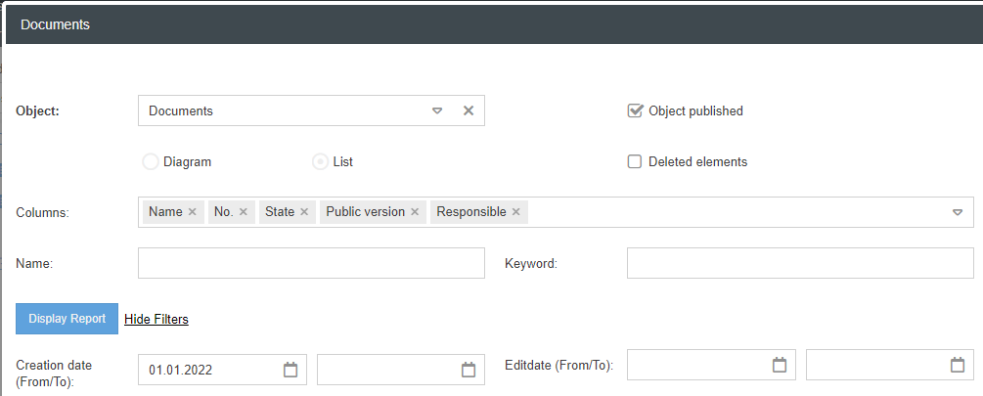This screenshot has height=396, width=983.
Task: Select the List radio option
Action: click(320, 162)
